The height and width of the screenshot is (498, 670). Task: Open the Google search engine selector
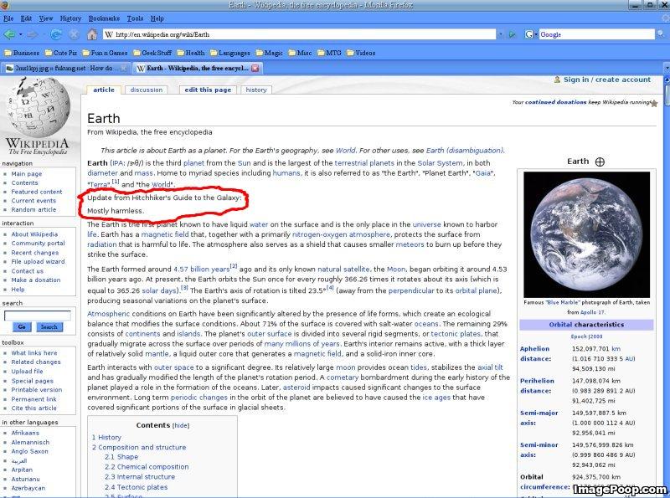(x=531, y=34)
